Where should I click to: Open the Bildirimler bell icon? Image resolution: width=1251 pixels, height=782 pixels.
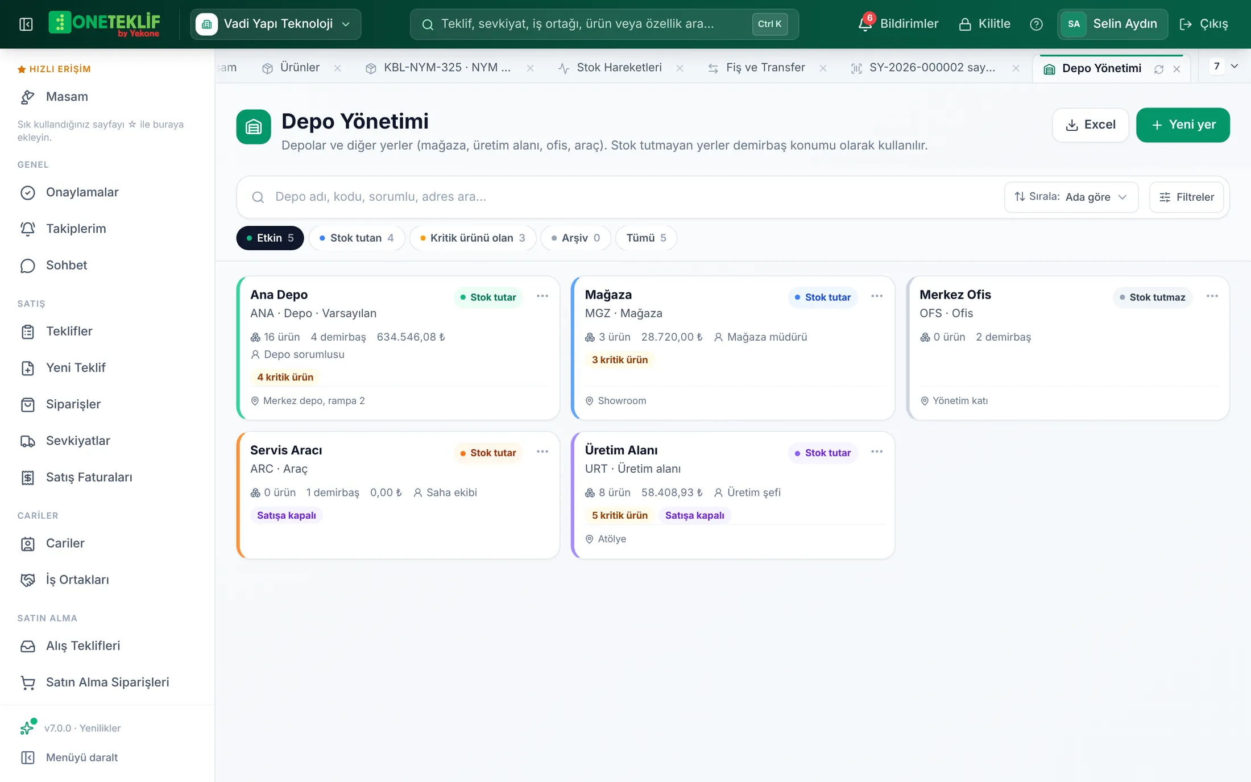865,24
